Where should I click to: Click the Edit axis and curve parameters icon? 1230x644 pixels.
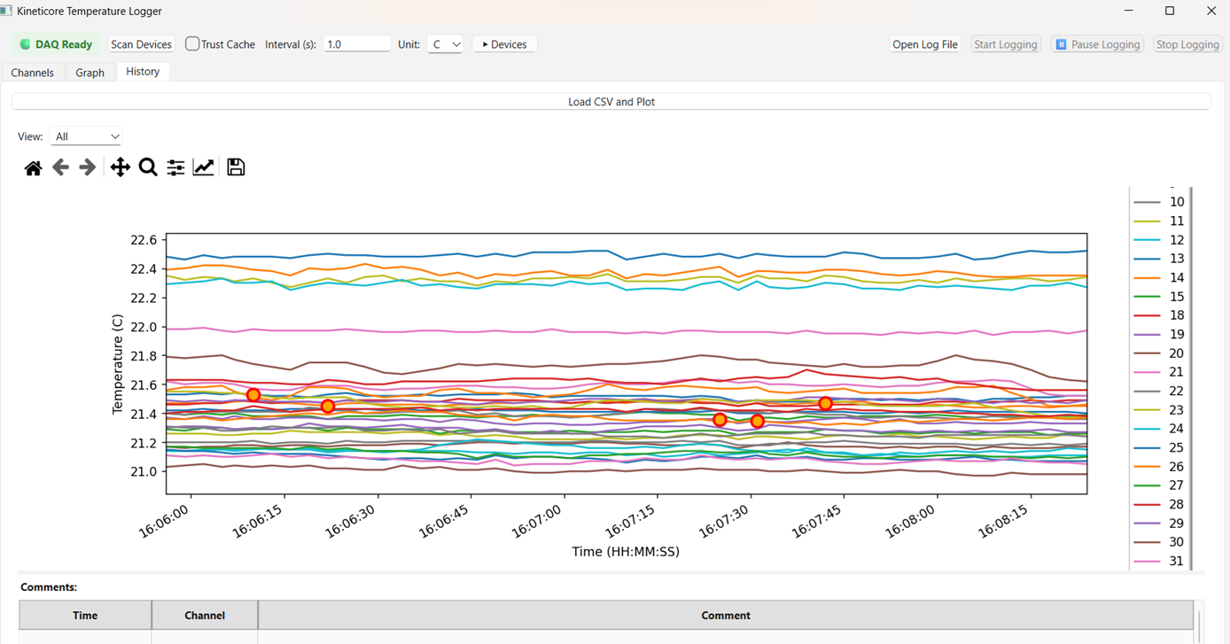click(x=203, y=167)
